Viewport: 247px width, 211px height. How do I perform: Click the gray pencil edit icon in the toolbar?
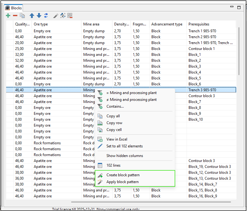(56, 16)
